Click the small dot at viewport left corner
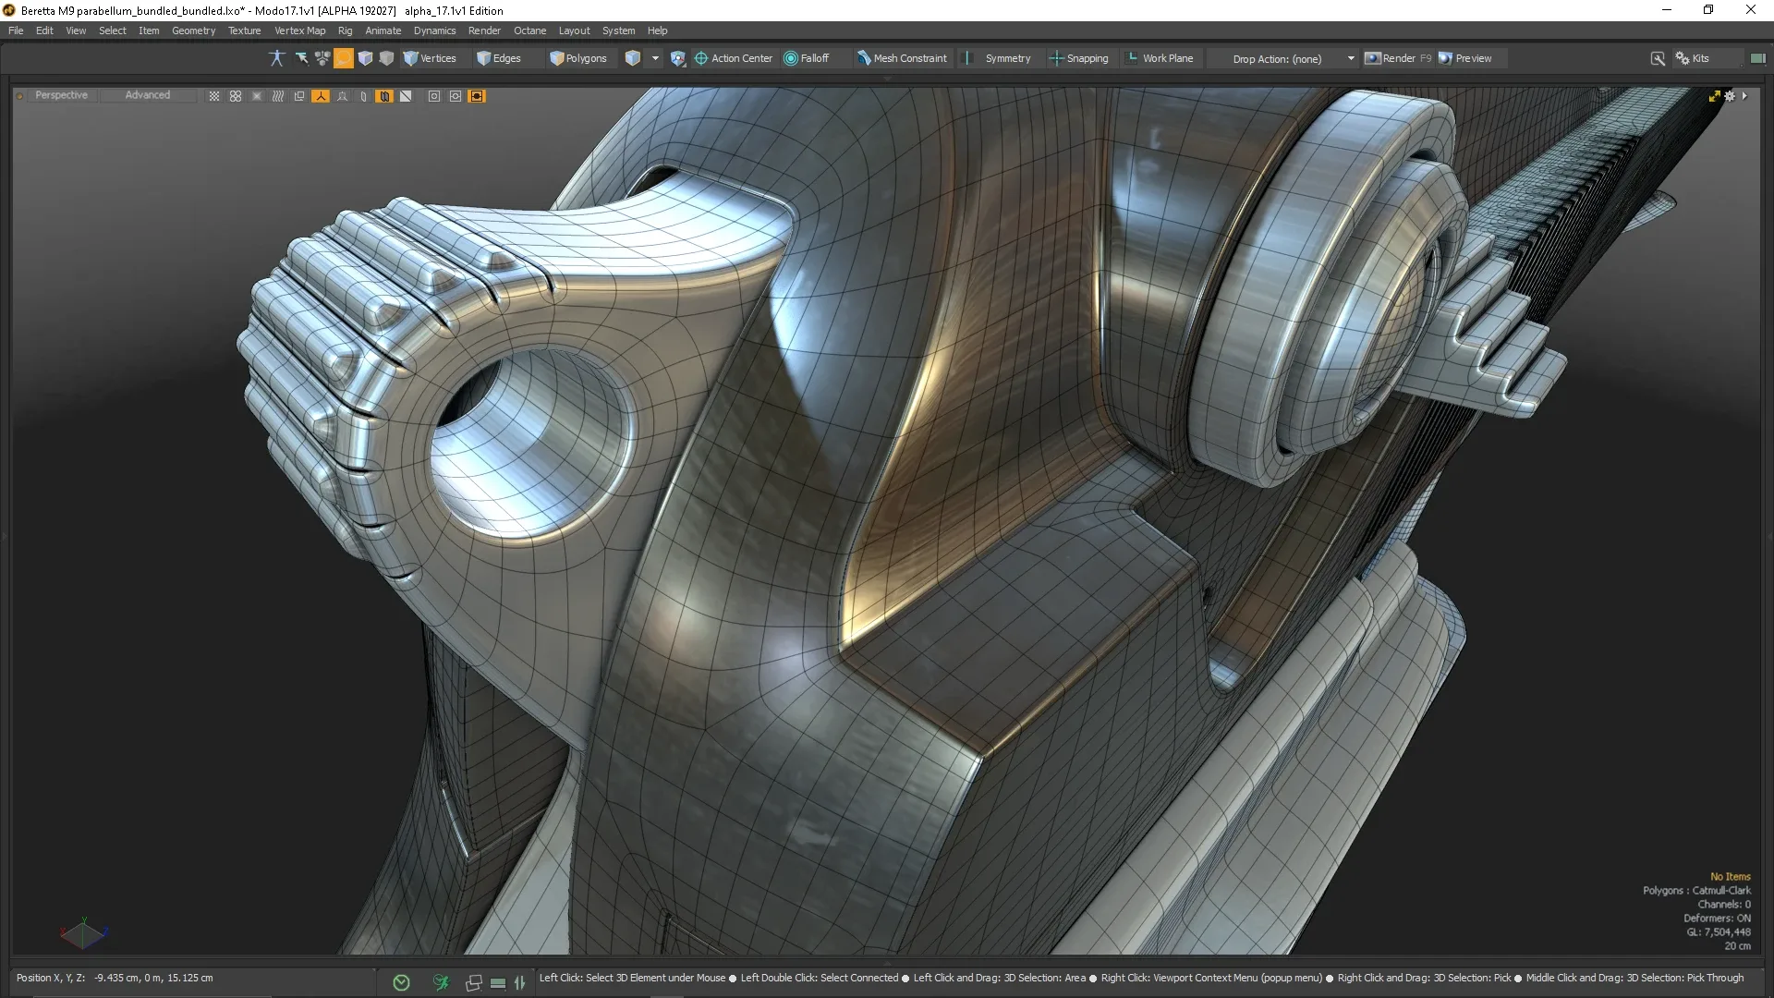The height and width of the screenshot is (998, 1774). (19, 95)
